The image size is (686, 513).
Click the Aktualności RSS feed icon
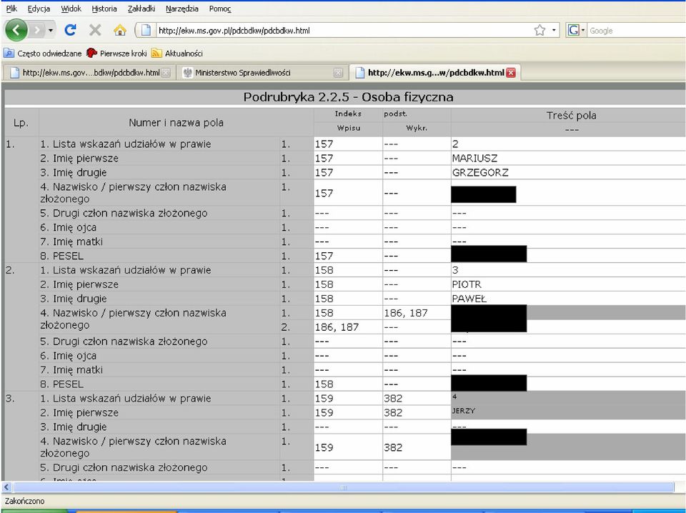[156, 54]
